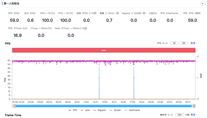The width and height of the screenshot is (207, 118).
Task: Edit the Frame Time threshold field showing 100
Action: point(180,115)
